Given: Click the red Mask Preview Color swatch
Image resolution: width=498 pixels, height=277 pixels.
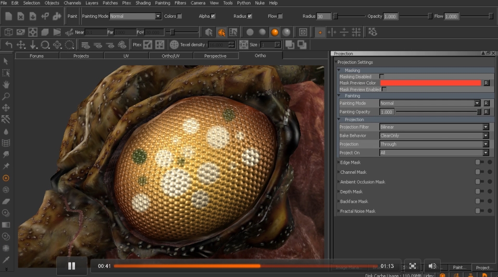Looking at the screenshot, I should pyautogui.click(x=431, y=83).
